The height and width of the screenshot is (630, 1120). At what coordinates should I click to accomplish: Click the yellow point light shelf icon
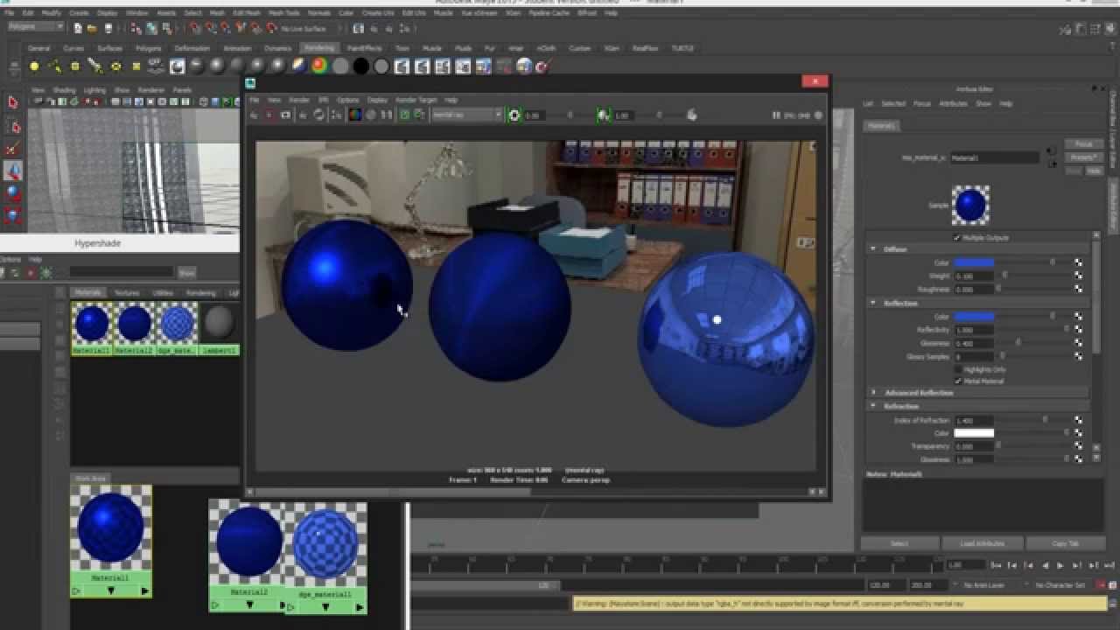click(34, 66)
